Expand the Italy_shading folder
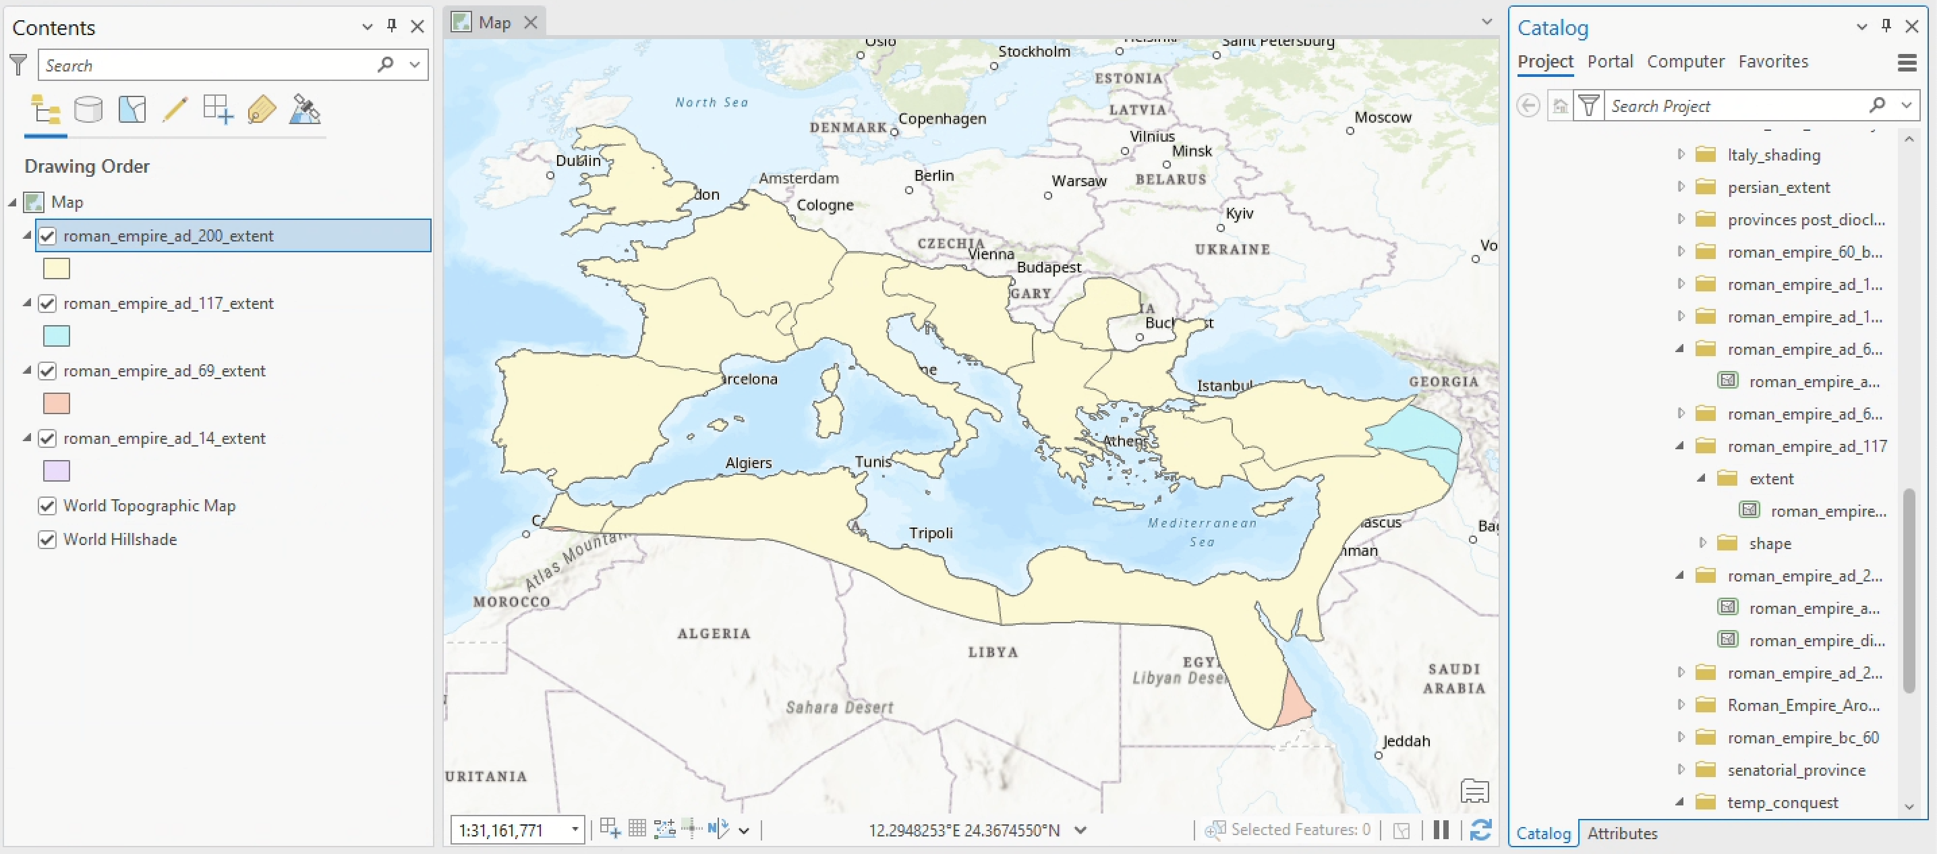The width and height of the screenshot is (1937, 854). click(x=1681, y=155)
